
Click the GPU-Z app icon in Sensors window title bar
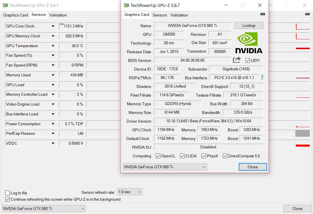point(5,5)
